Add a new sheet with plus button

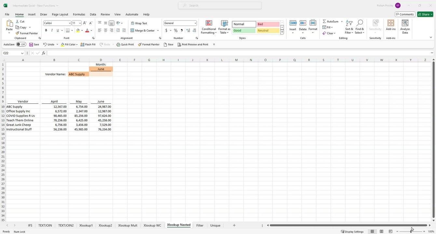tap(234, 225)
